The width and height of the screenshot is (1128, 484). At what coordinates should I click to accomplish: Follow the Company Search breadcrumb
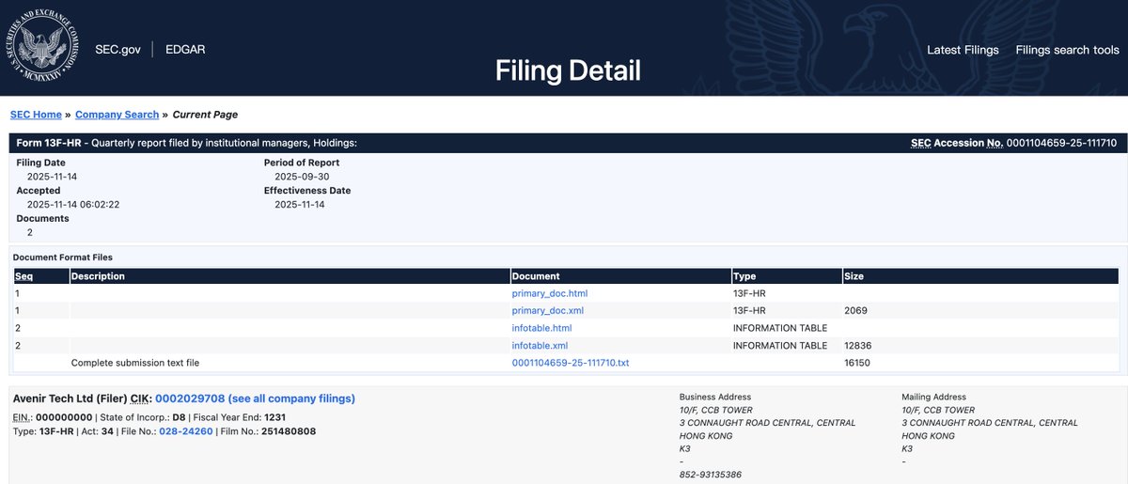point(117,115)
